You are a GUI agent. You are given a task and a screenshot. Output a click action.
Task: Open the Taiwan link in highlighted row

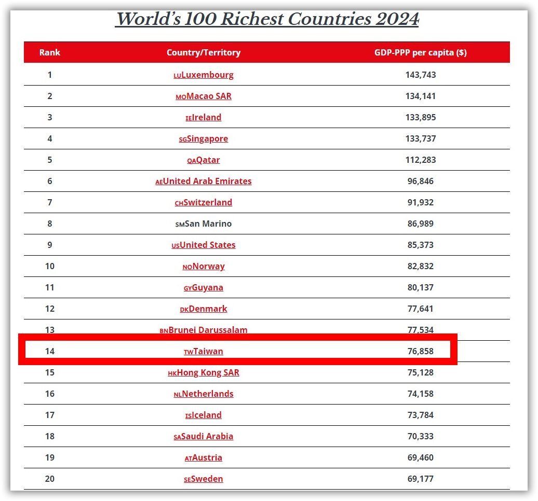tap(204, 351)
